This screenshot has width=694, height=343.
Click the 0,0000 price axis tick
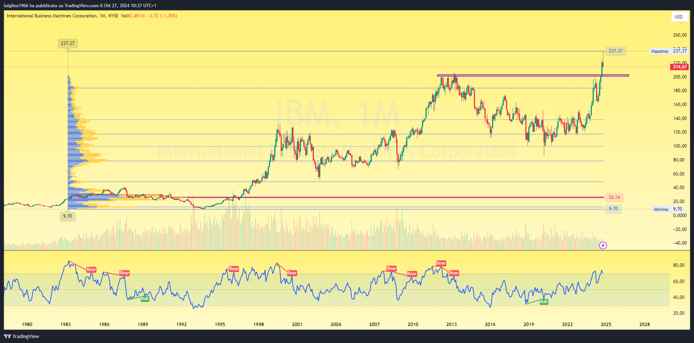point(680,215)
